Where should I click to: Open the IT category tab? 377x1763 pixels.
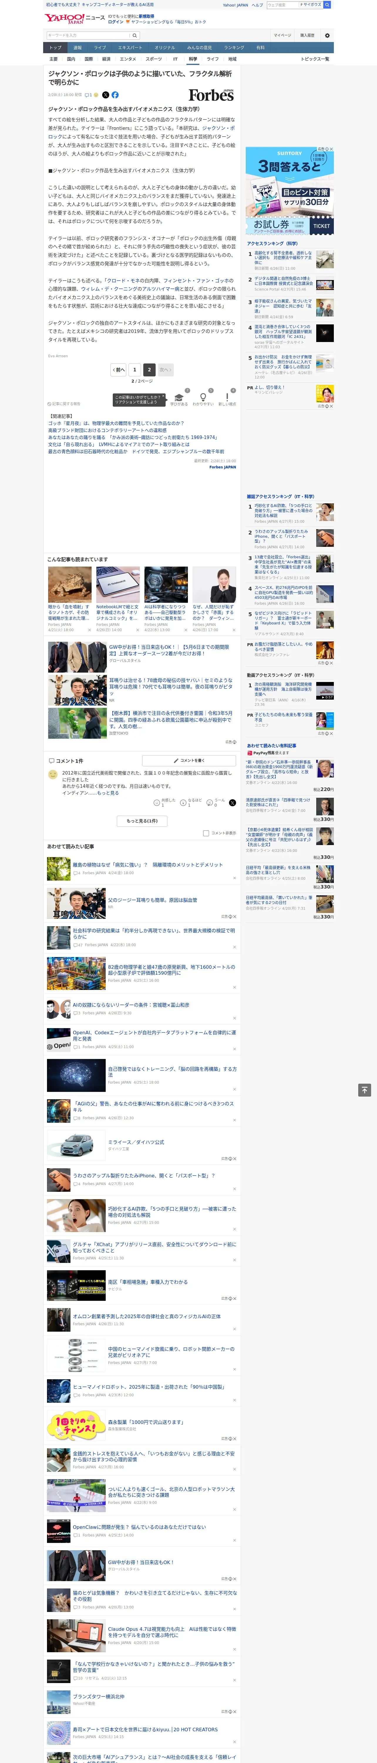coord(175,59)
